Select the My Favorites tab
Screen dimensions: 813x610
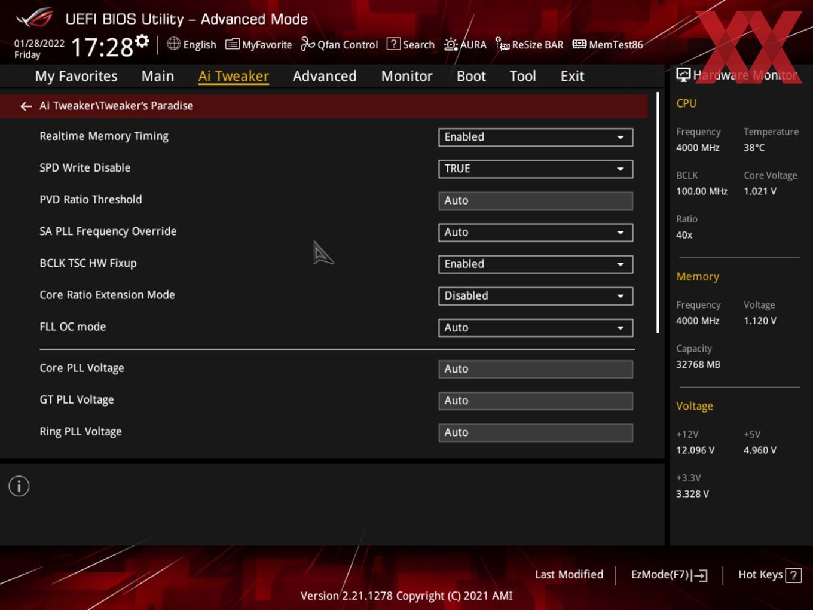76,76
